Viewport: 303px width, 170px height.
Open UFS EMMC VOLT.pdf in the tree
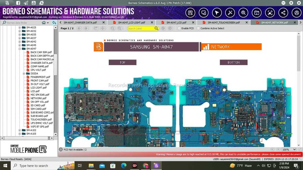pyautogui.click(x=42, y=123)
